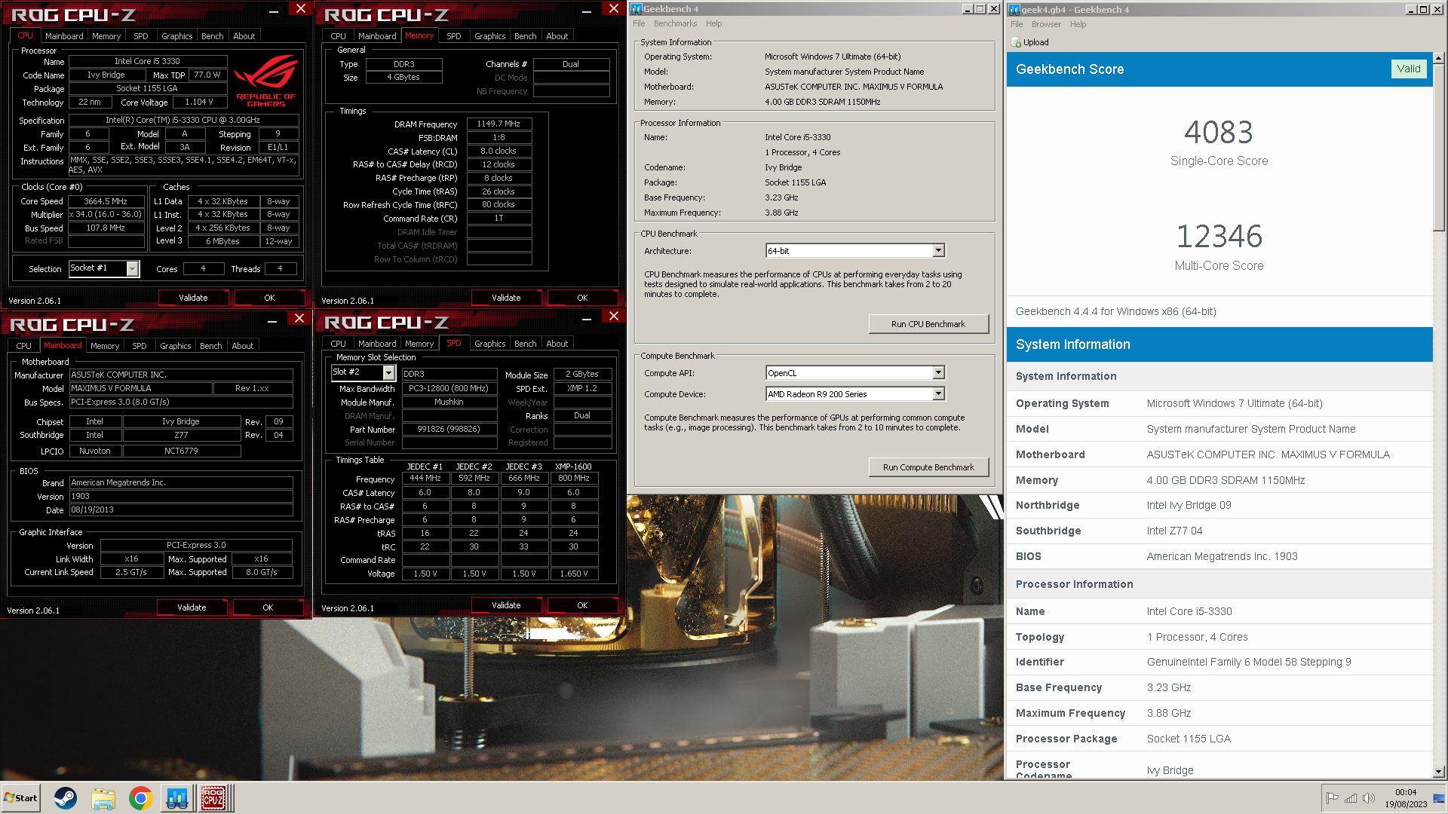
Task: Open Windows Explorer folder icon in taskbar
Action: pyautogui.click(x=103, y=798)
